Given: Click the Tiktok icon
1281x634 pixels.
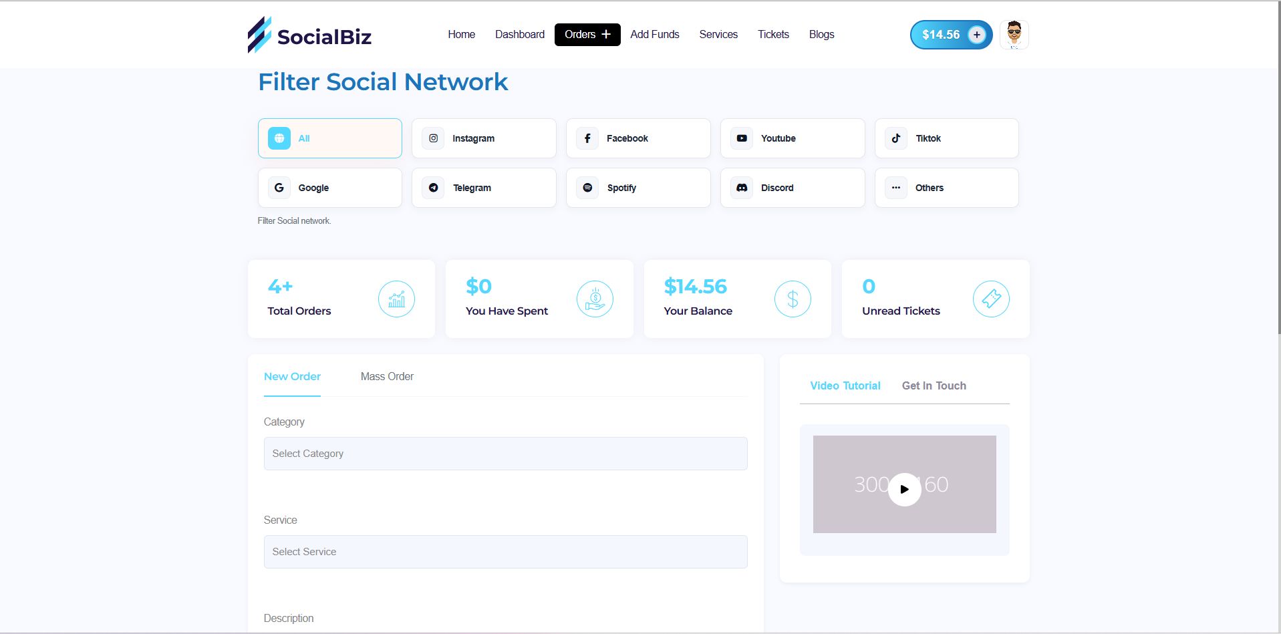Looking at the screenshot, I should [896, 138].
